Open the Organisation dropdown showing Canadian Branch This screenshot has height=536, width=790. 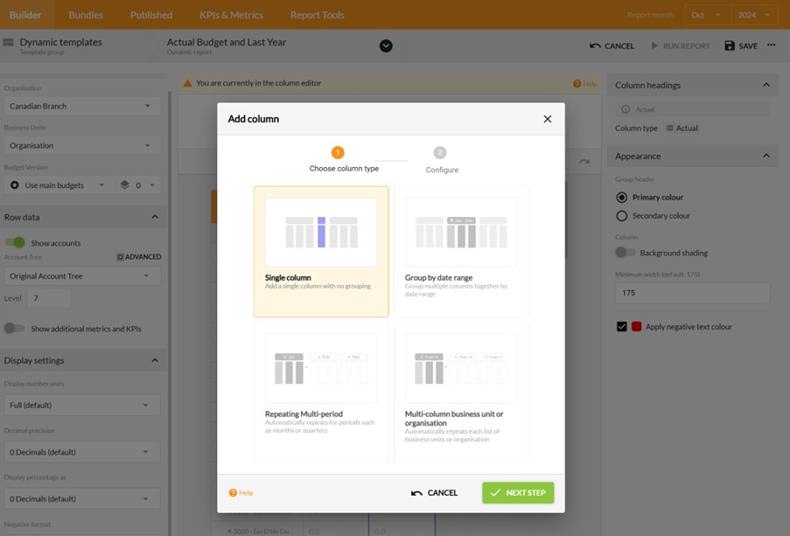[81, 106]
